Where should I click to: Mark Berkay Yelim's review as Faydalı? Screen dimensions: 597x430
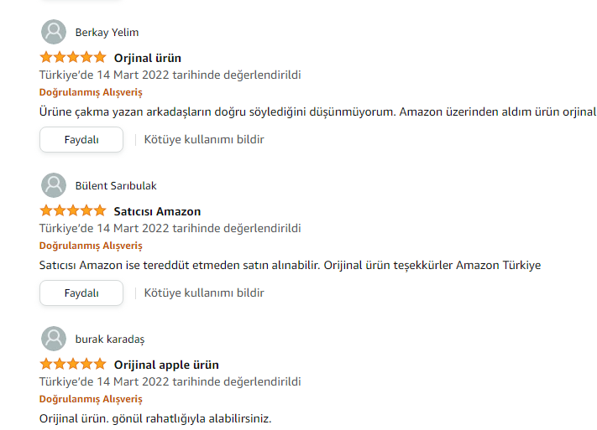(81, 139)
